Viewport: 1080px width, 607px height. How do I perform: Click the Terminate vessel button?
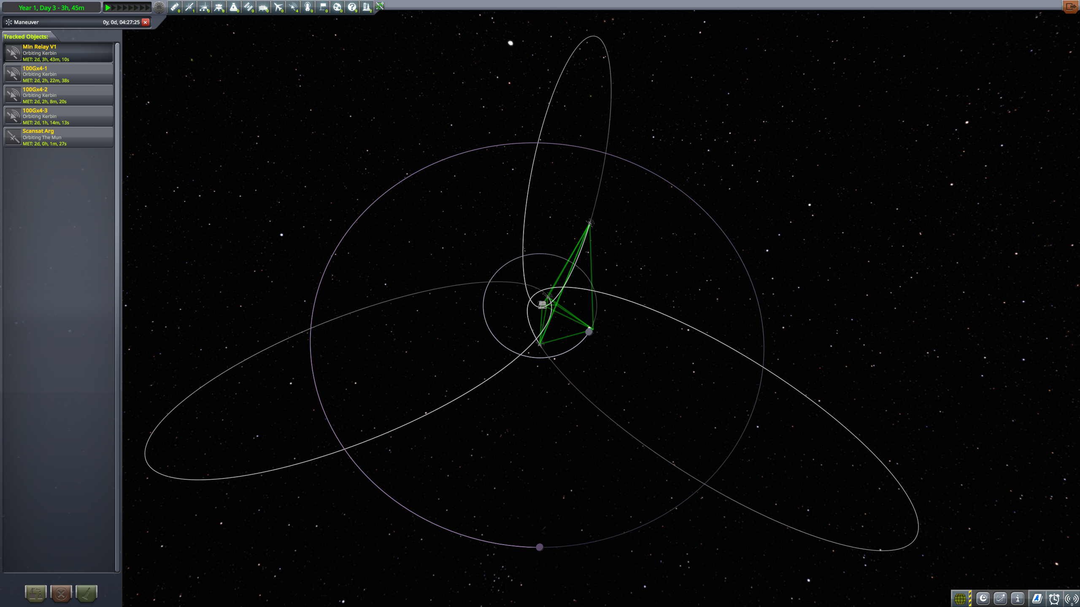coord(61,594)
